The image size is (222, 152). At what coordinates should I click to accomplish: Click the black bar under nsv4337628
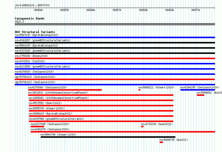click(x=115, y=53)
